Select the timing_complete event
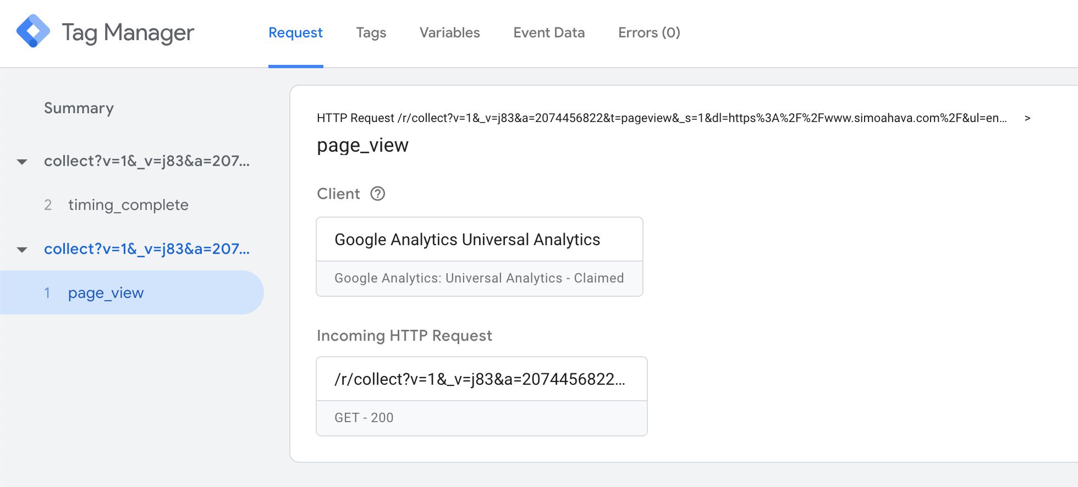The height and width of the screenshot is (487, 1078). click(x=128, y=205)
